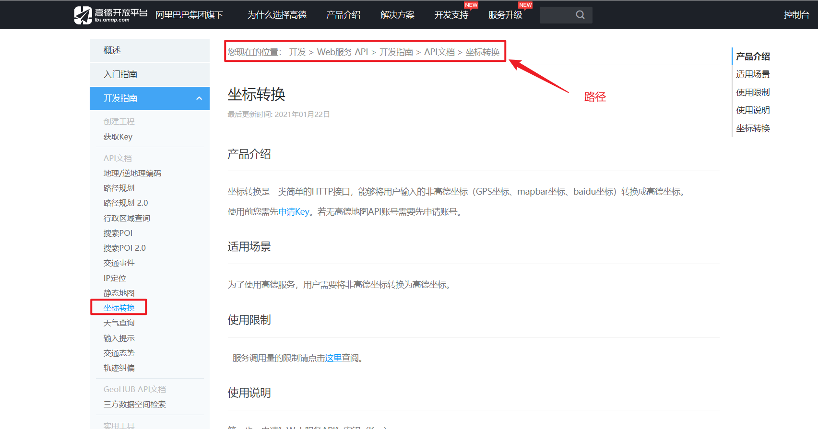Open the 服务升级 menu

coord(505,15)
